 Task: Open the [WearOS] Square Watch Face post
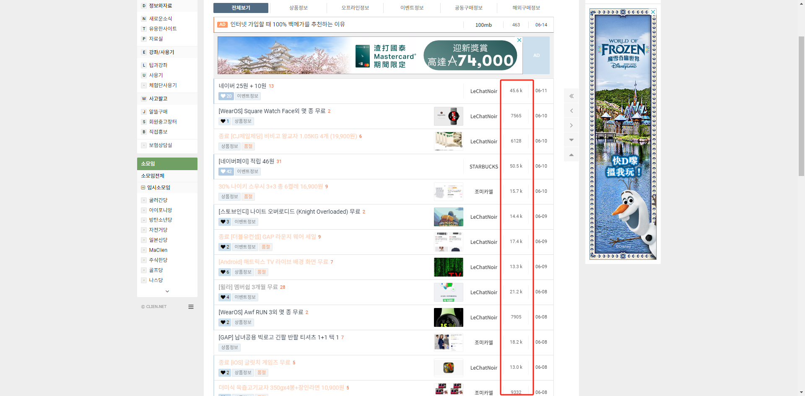point(271,111)
